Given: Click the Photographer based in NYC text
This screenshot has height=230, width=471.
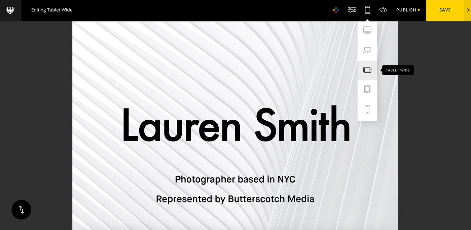Looking at the screenshot, I should pos(235,180).
